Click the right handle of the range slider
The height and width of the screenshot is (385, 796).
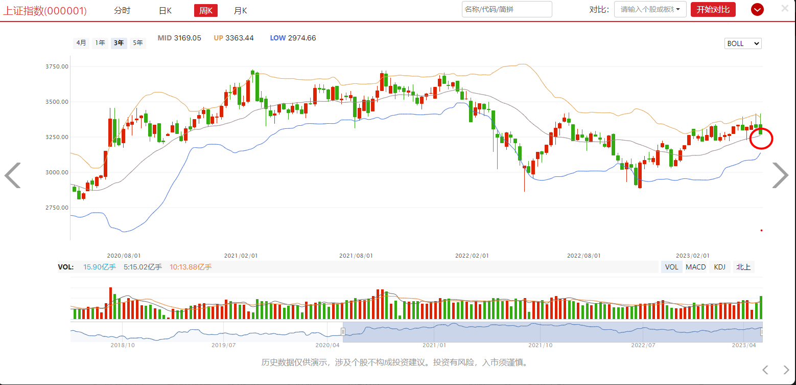point(762,332)
